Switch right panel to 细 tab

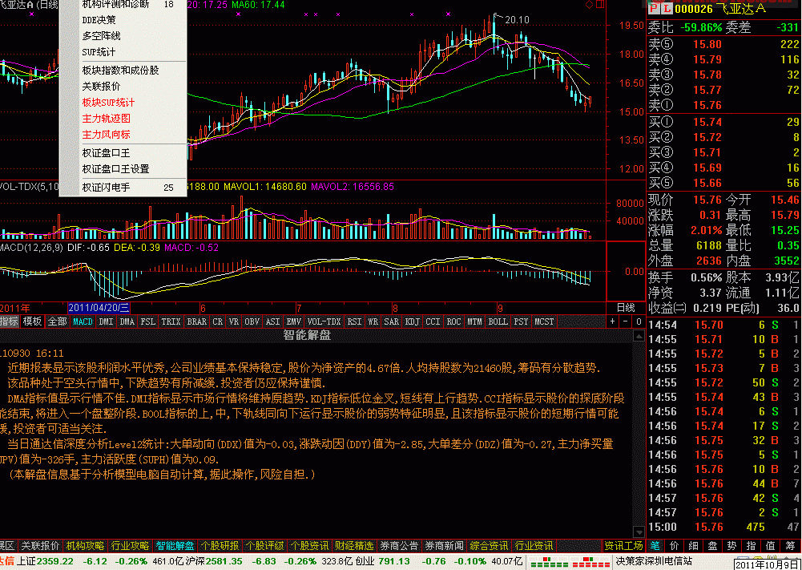pos(695,546)
